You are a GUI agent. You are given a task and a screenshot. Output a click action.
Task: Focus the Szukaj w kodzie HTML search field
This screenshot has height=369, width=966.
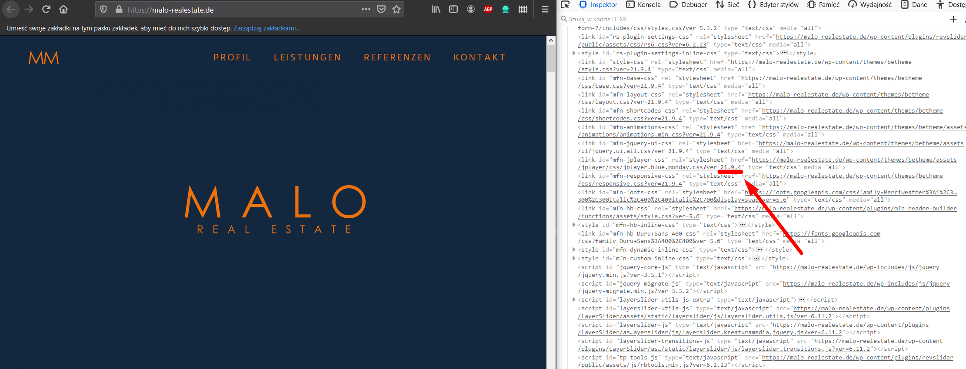tap(752, 19)
